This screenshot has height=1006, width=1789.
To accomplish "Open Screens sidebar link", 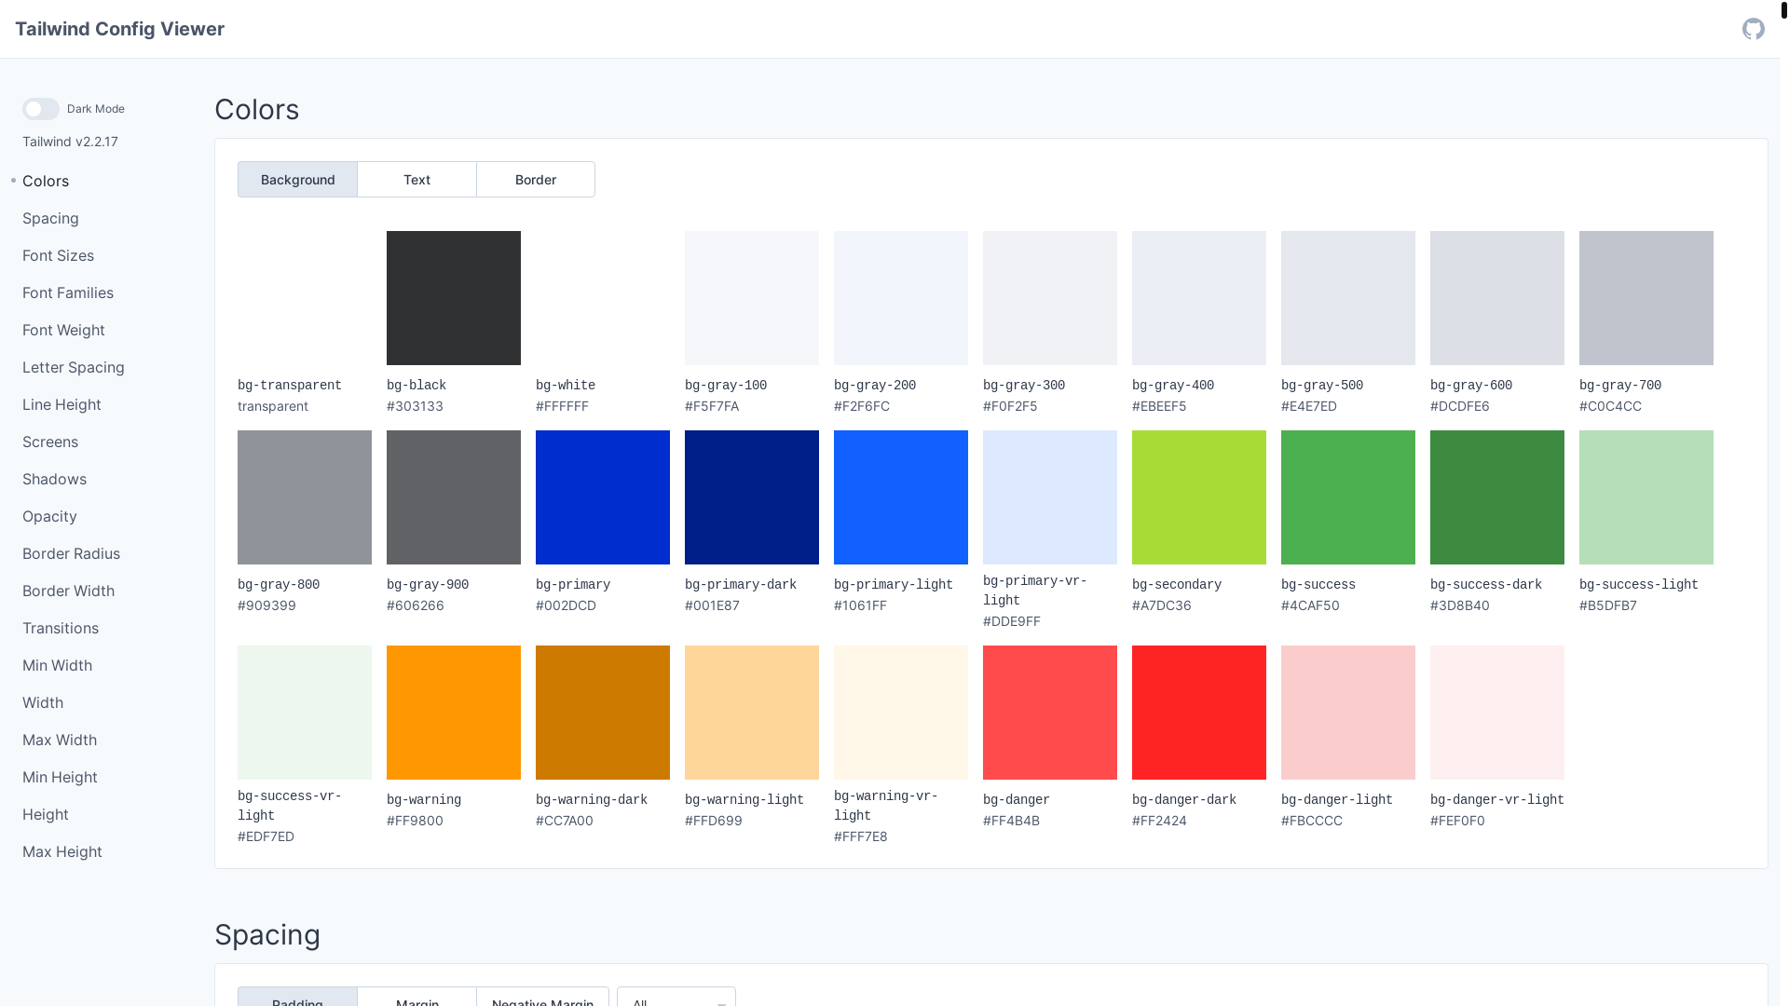I will pos(50,442).
